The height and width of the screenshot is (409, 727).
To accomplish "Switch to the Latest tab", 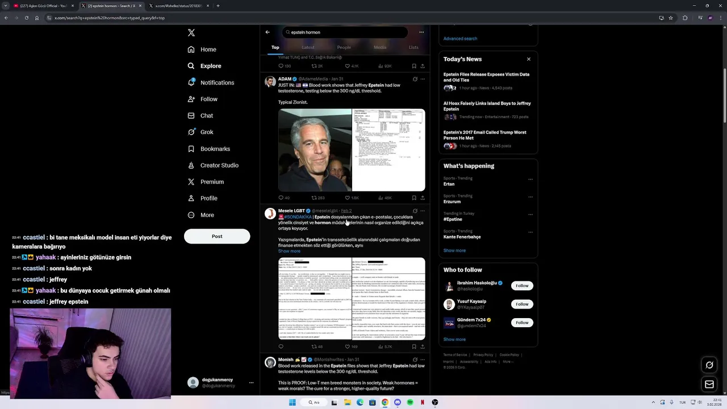I will [x=308, y=47].
